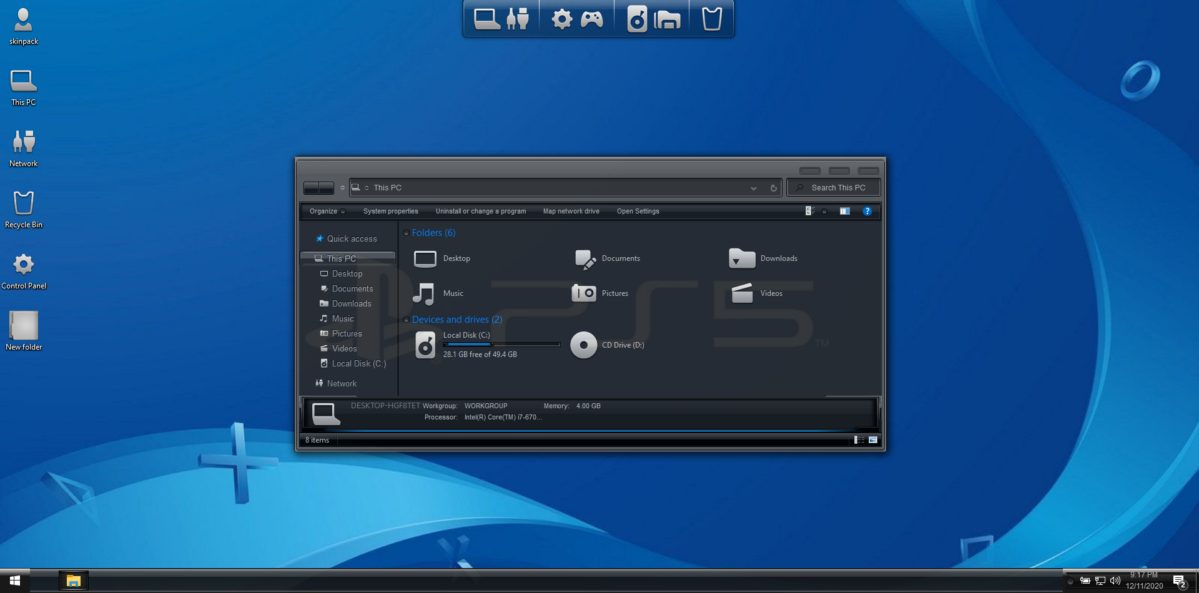Switch to large icons view in status bar
The width and height of the screenshot is (1199, 593).
pos(873,440)
